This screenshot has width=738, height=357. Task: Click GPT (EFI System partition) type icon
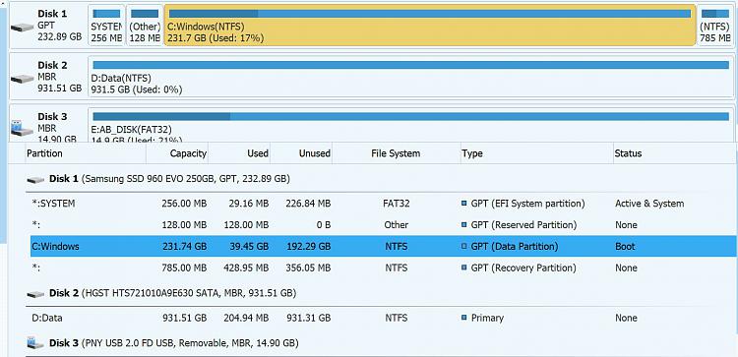tap(464, 204)
